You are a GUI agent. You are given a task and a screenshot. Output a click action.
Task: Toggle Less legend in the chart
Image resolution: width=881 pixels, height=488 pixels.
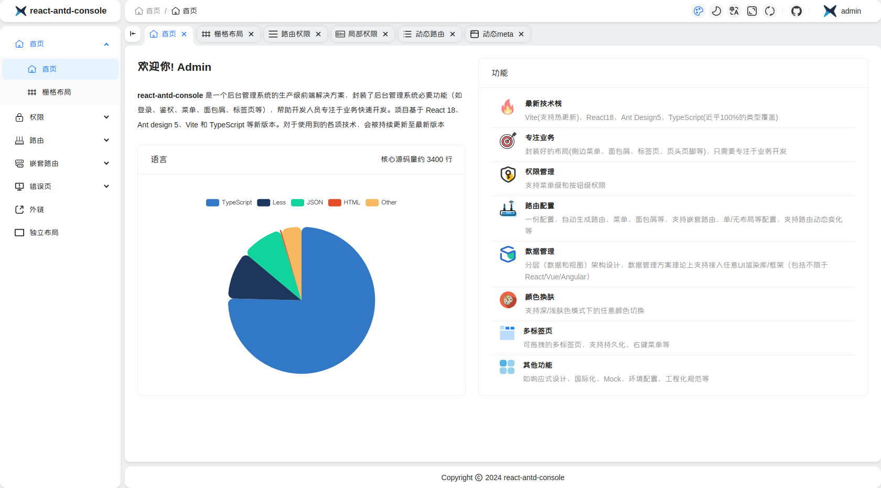(271, 203)
